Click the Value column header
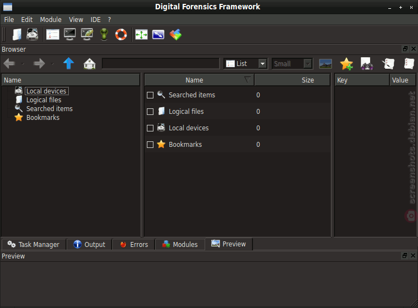This screenshot has width=418, height=308. (403, 80)
